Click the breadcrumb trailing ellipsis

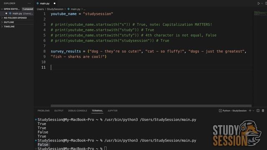coord(84,9)
